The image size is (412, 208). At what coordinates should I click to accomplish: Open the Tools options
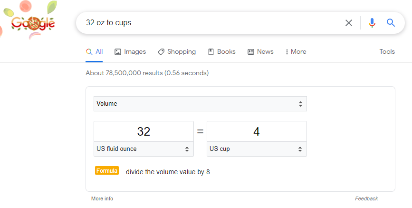click(x=387, y=51)
